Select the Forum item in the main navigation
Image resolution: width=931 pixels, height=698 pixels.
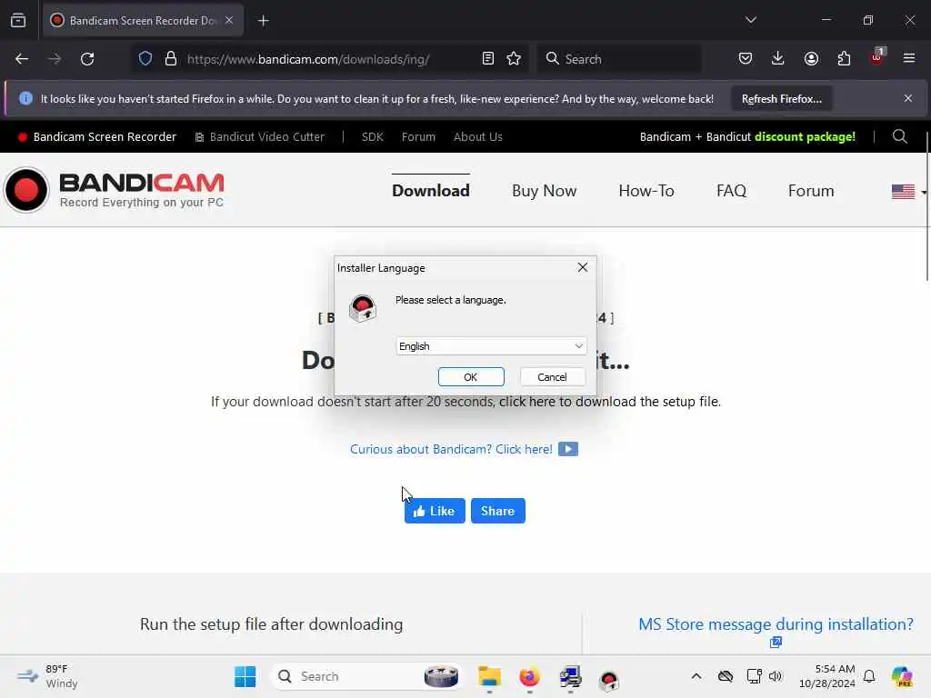(810, 191)
